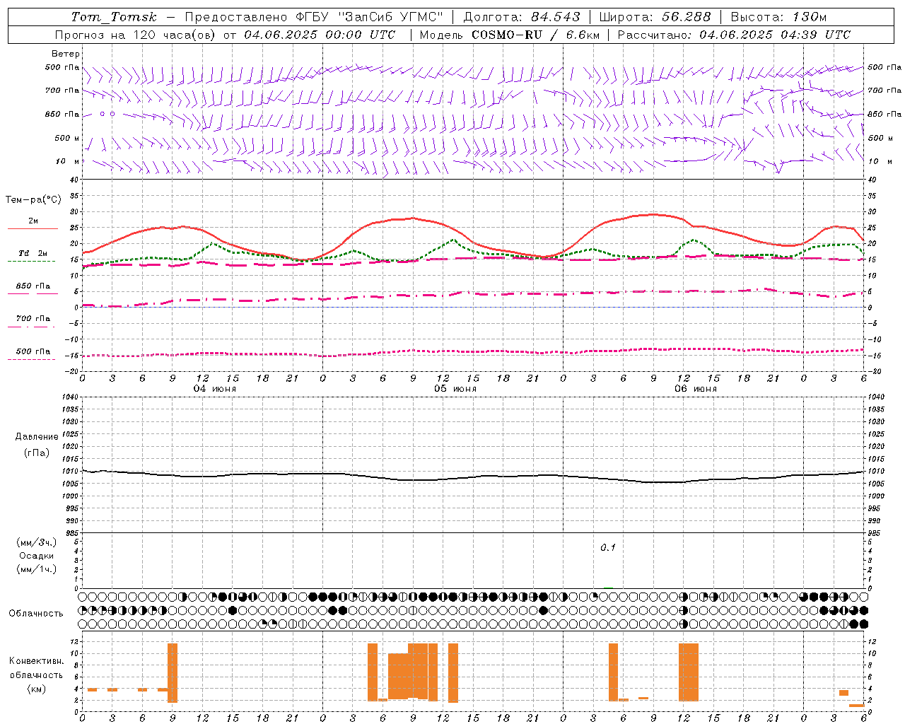The height and width of the screenshot is (724, 905).
Task: Click the wide orange bar at hour 12 on 06 июня
Action: pyautogui.click(x=689, y=672)
